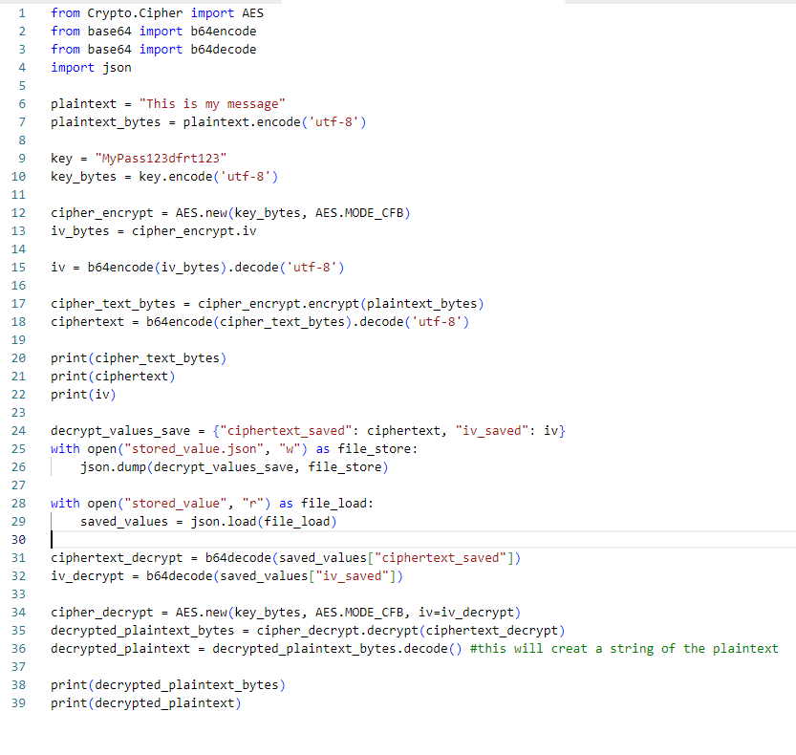
Task: Click print(iv) on line 22
Action: (x=83, y=395)
